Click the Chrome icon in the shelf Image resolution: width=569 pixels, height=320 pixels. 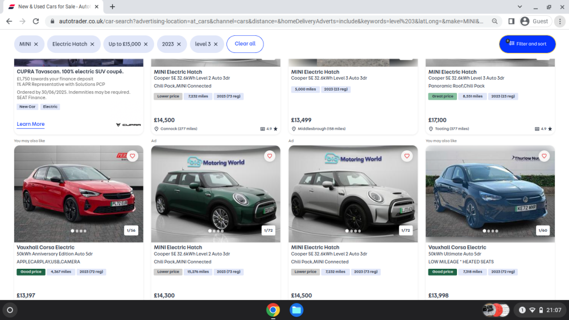point(273,310)
